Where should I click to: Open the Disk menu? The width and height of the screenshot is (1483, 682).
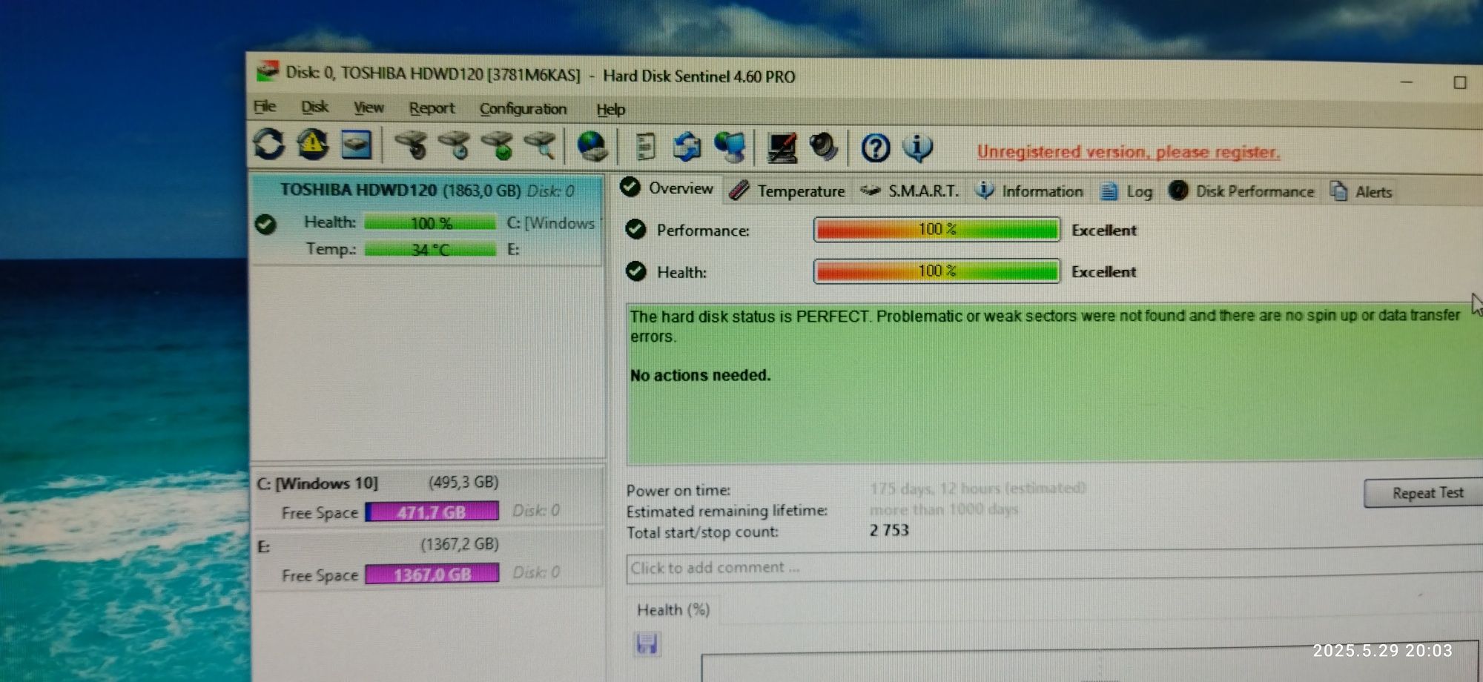pyautogui.click(x=314, y=107)
